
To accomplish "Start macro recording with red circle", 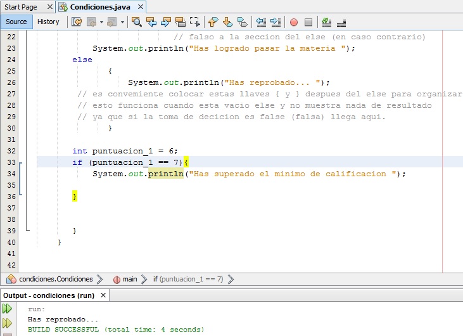I will tap(294, 22).
